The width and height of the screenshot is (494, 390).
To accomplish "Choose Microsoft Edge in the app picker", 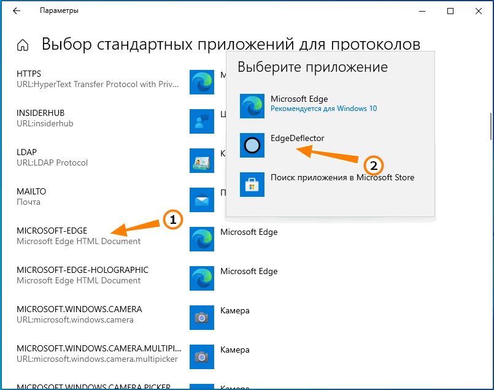I will click(x=330, y=106).
